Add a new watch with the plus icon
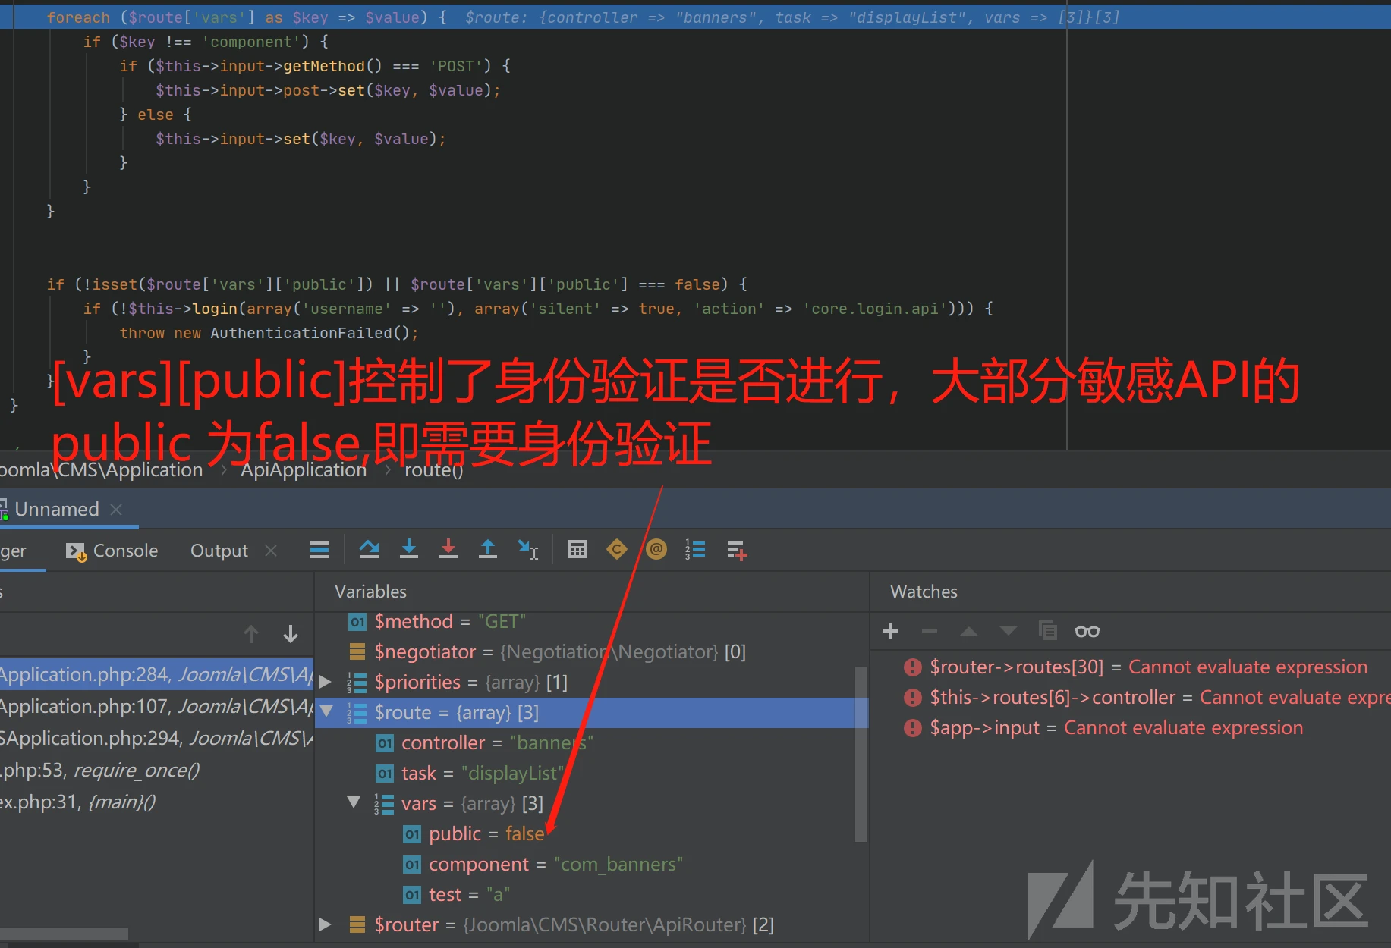The image size is (1391, 948). pyautogui.click(x=890, y=631)
